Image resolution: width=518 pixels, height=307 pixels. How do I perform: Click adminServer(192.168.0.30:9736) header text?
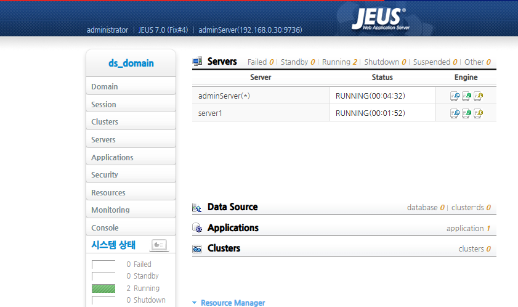pyautogui.click(x=250, y=30)
